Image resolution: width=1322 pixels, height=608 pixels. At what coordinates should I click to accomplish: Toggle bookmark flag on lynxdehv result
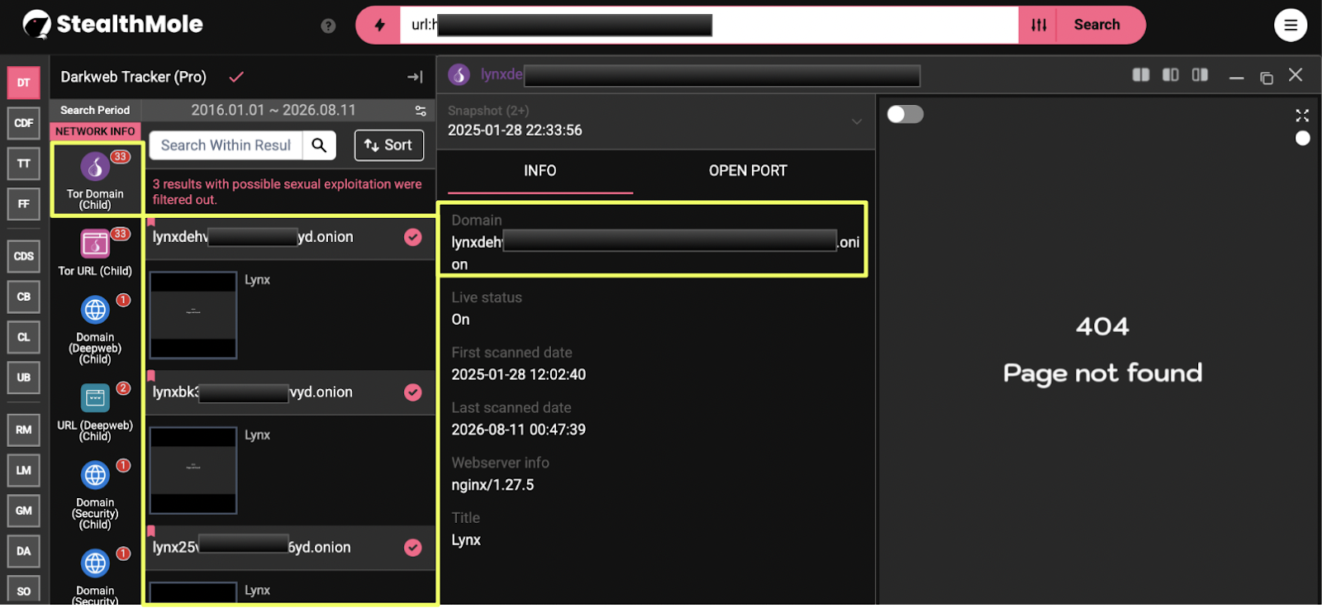151,221
